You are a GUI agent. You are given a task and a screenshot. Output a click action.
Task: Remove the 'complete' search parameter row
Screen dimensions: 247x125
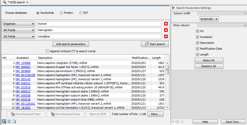tap(166, 36)
